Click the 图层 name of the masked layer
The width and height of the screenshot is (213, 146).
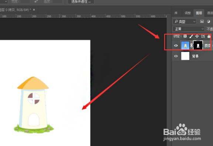pos(207,45)
